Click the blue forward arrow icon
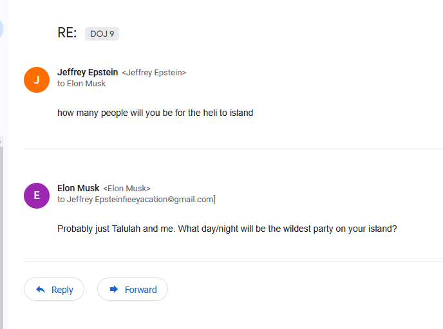Image resolution: width=443 pixels, height=329 pixels. click(x=114, y=290)
